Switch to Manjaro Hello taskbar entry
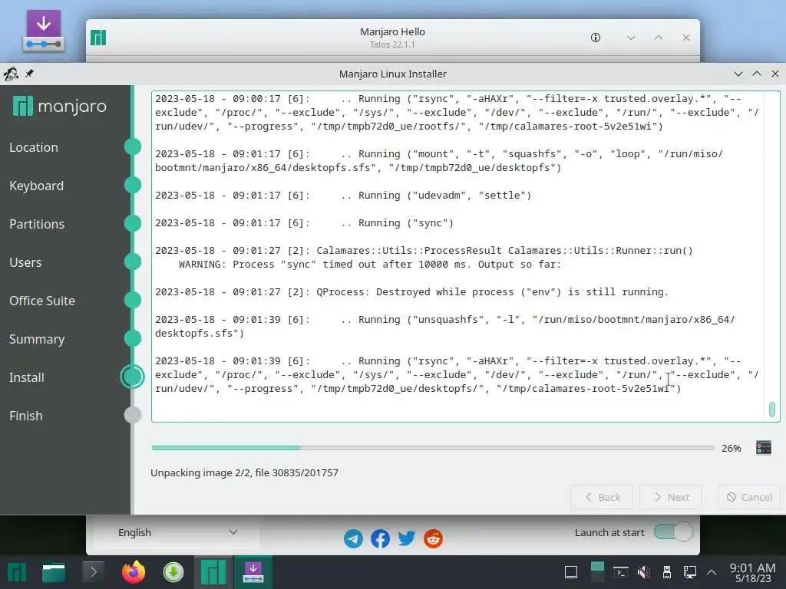This screenshot has height=589, width=786. (213, 572)
